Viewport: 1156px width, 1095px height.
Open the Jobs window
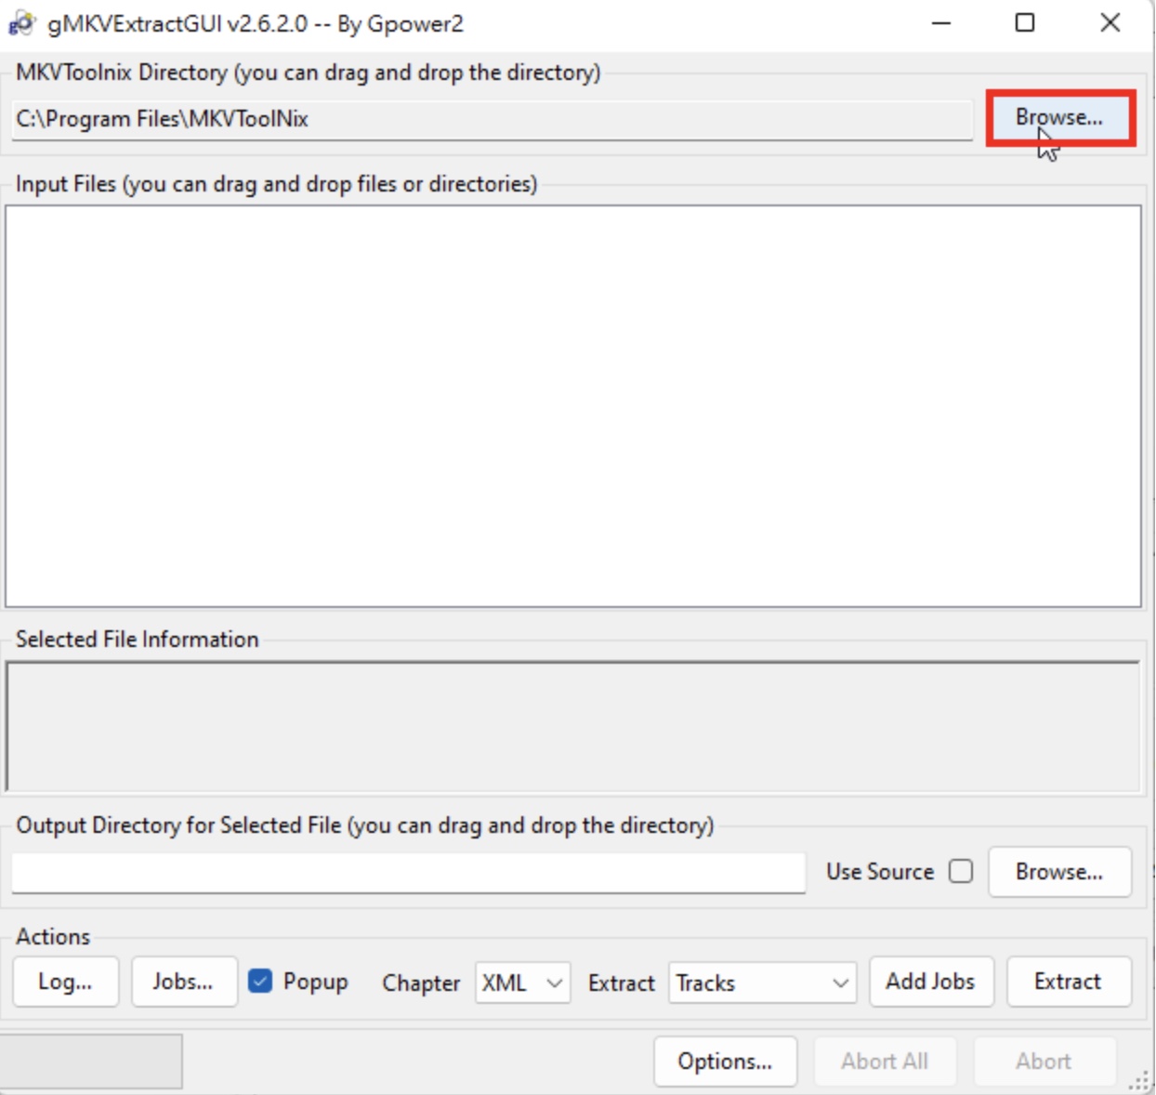pyautogui.click(x=183, y=982)
